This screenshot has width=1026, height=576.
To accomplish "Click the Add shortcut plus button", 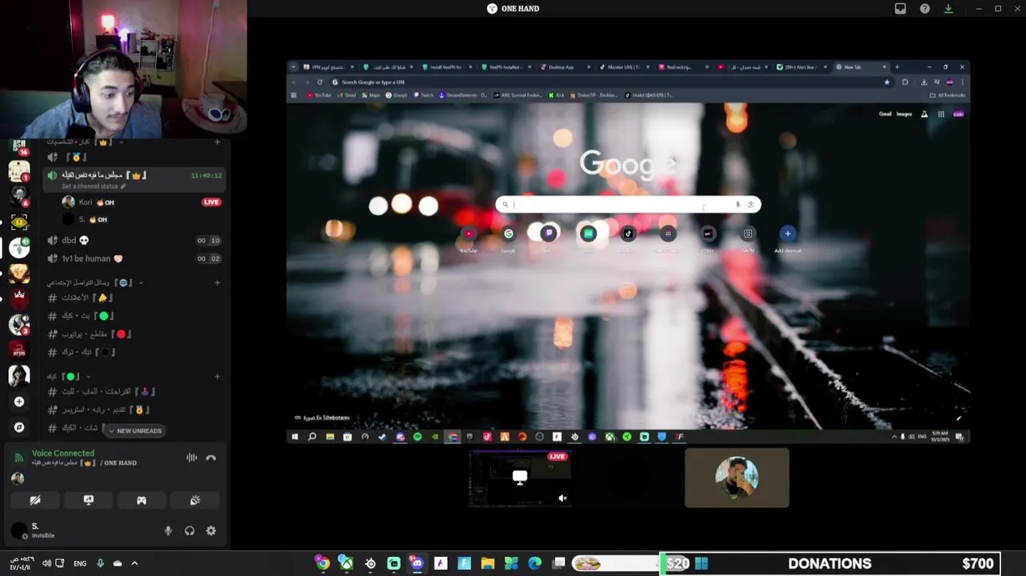I will tap(788, 234).
